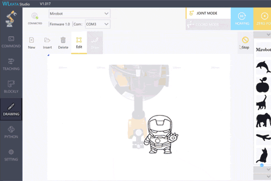The width and height of the screenshot is (271, 181).
Task: Expand the chevron above the Mirobot gallery
Action: pyautogui.click(x=262, y=35)
